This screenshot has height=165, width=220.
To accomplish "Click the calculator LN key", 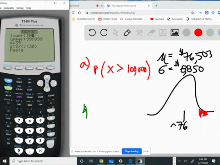I will click(x=8, y=126).
